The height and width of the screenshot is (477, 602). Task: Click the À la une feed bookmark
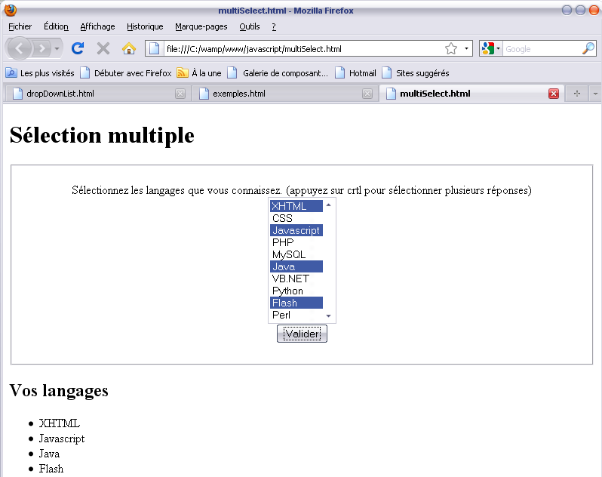[x=199, y=73]
